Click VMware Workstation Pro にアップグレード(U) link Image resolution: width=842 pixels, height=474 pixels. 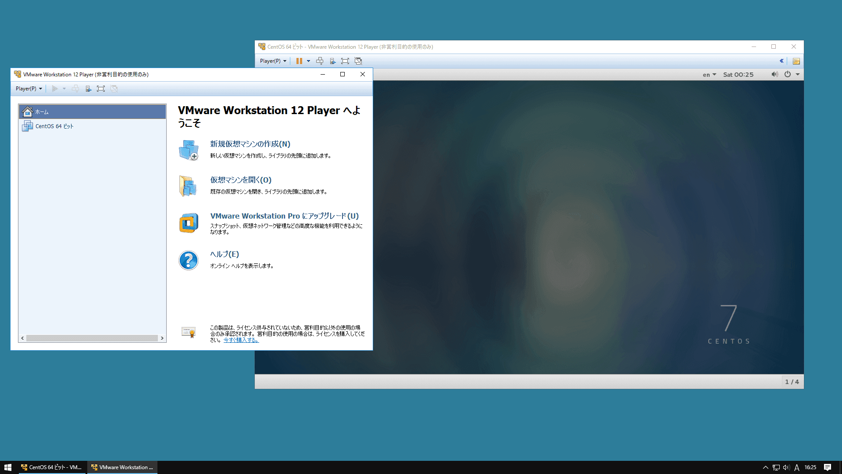(x=284, y=216)
